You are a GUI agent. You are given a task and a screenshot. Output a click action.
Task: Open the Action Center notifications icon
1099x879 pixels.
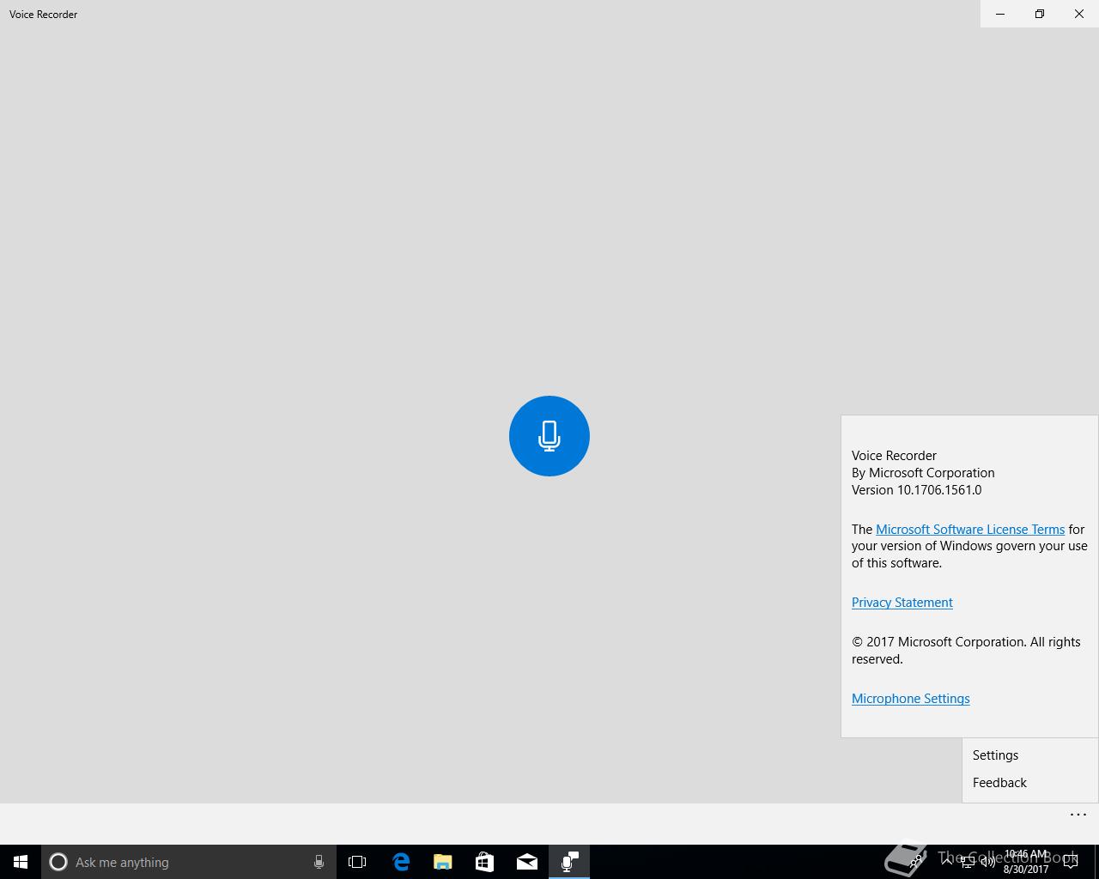[x=1071, y=862]
